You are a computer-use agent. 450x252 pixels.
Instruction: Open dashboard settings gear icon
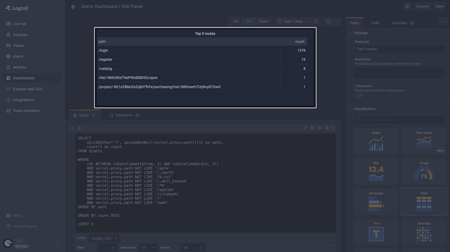click(407, 6)
